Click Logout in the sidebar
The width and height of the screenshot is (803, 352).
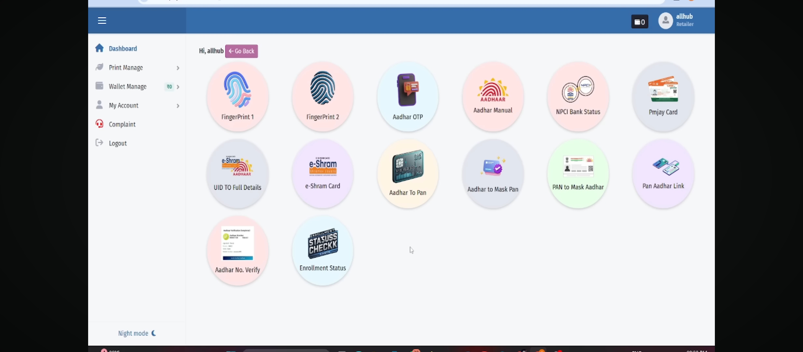(118, 143)
